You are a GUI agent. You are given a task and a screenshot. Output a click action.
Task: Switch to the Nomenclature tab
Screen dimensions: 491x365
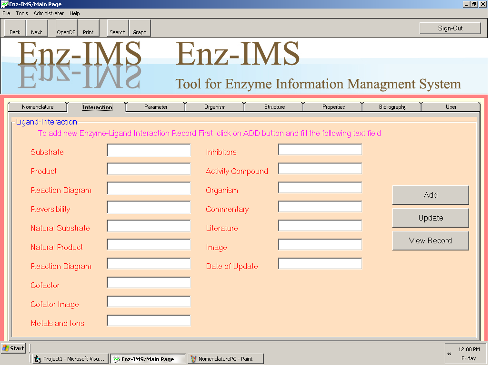pos(38,107)
